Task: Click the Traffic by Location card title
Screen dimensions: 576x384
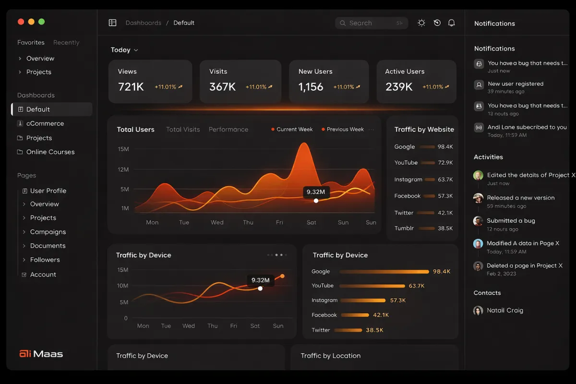Action: pos(331,356)
